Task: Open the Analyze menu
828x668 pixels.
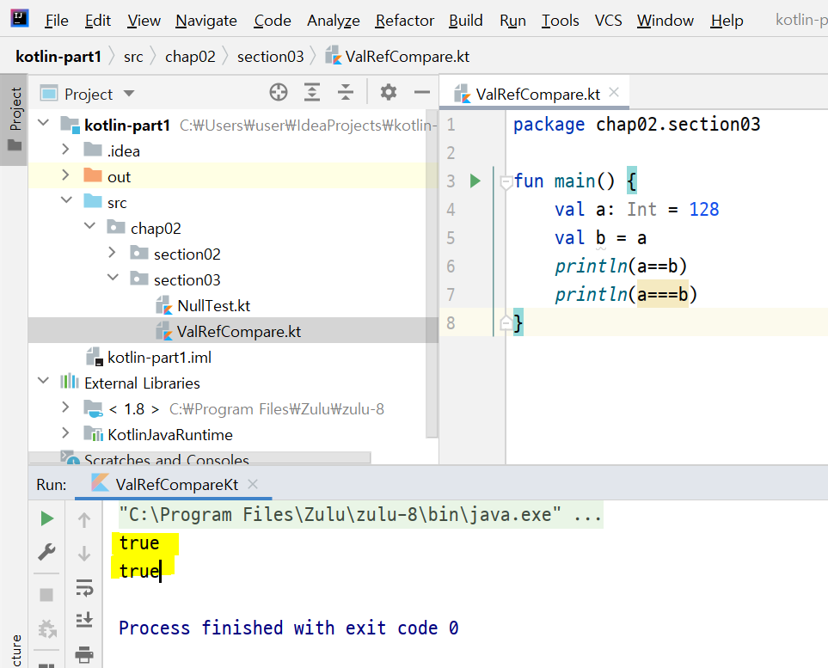Action: (x=334, y=21)
